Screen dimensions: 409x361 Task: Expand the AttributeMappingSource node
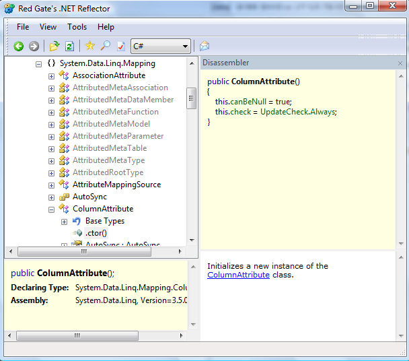click(x=51, y=185)
